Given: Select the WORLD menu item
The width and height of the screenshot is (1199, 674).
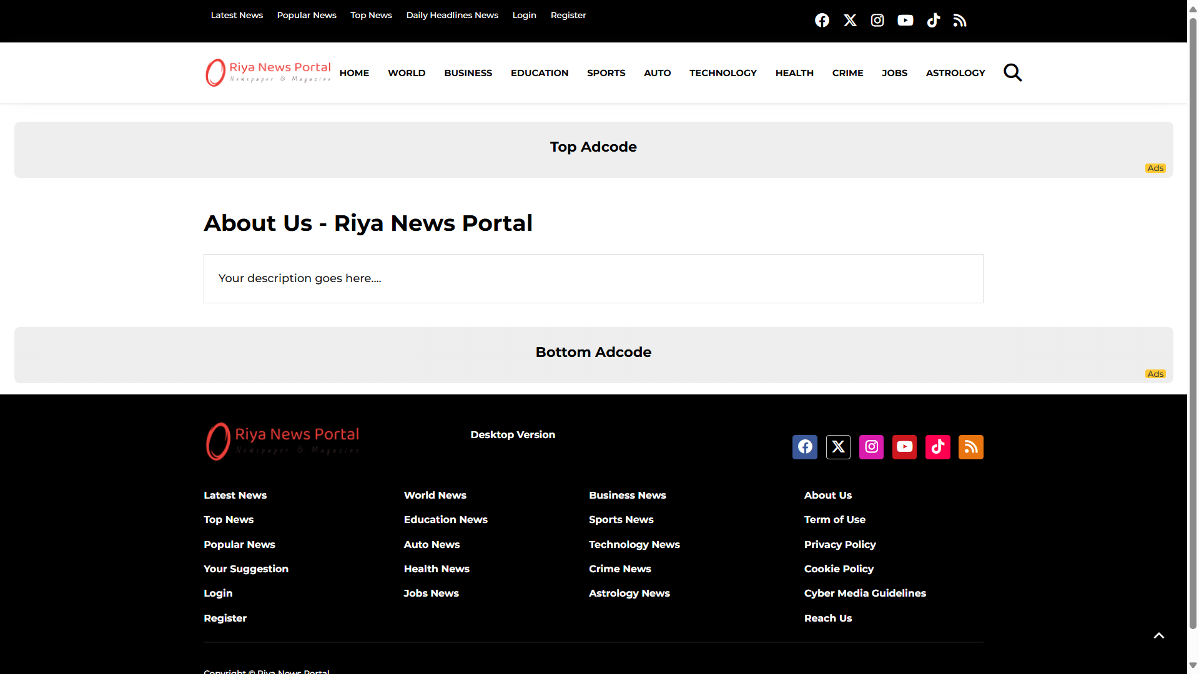Looking at the screenshot, I should click(407, 73).
